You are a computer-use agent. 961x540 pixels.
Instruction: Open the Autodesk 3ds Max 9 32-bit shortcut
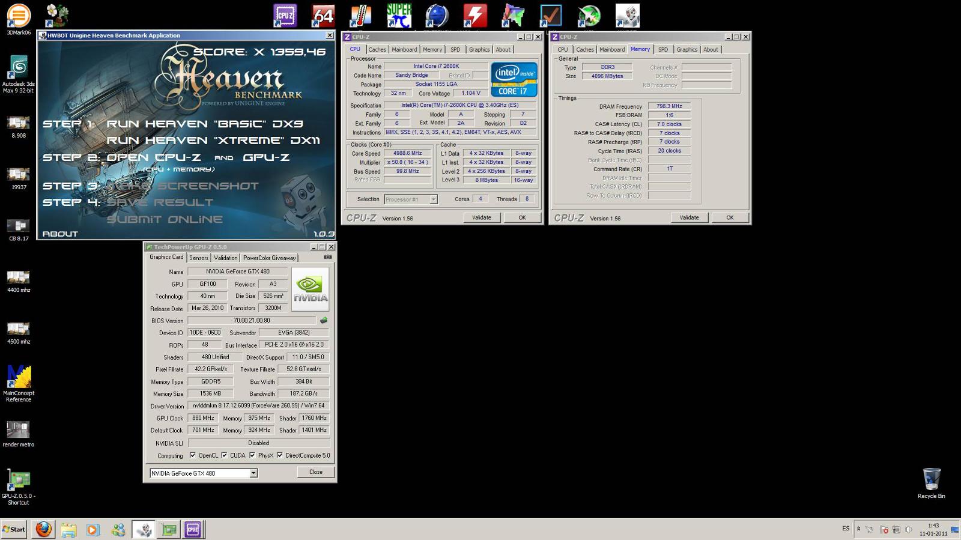coord(19,74)
